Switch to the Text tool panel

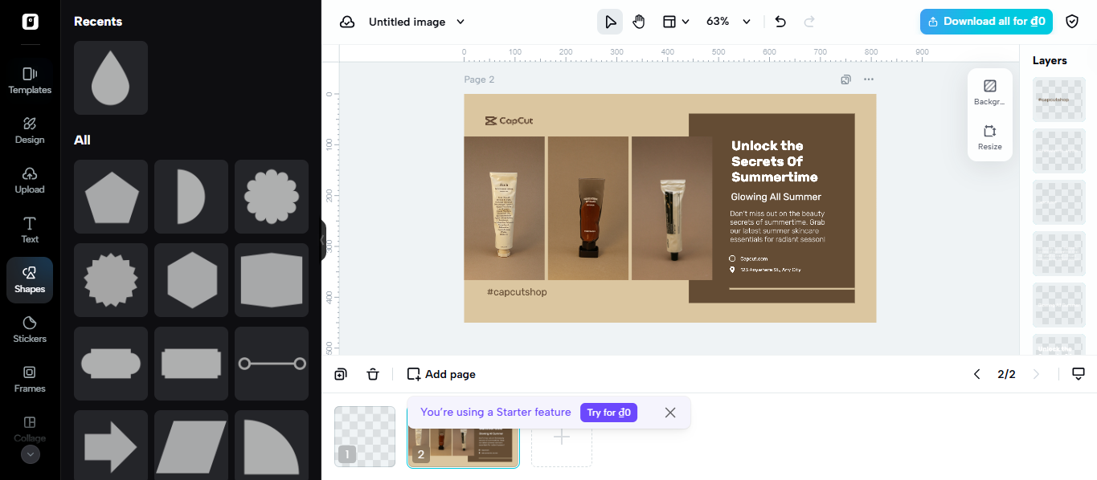click(29, 230)
